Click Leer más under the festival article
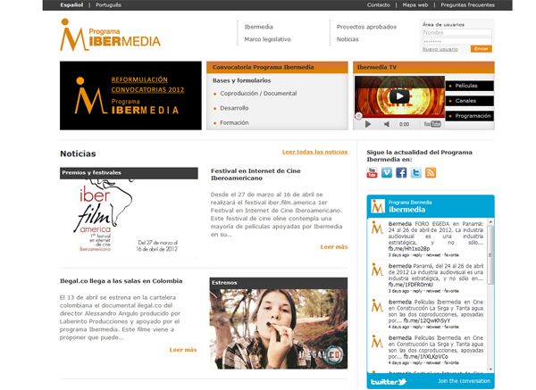The image size is (536, 390). coord(334,247)
